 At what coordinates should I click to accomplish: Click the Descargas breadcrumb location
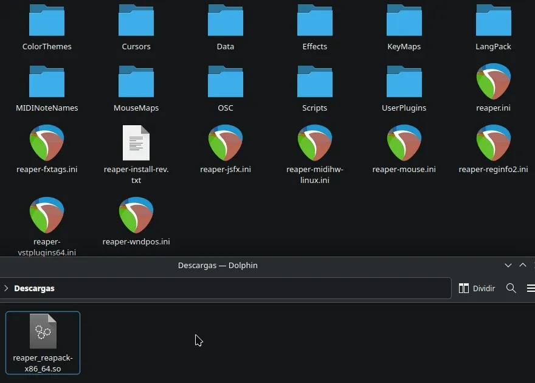point(34,288)
